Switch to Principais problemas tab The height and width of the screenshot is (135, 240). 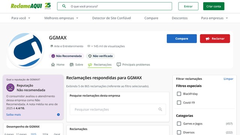click(x=133, y=64)
